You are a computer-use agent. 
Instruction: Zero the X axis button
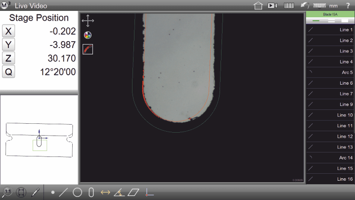(x=8, y=31)
